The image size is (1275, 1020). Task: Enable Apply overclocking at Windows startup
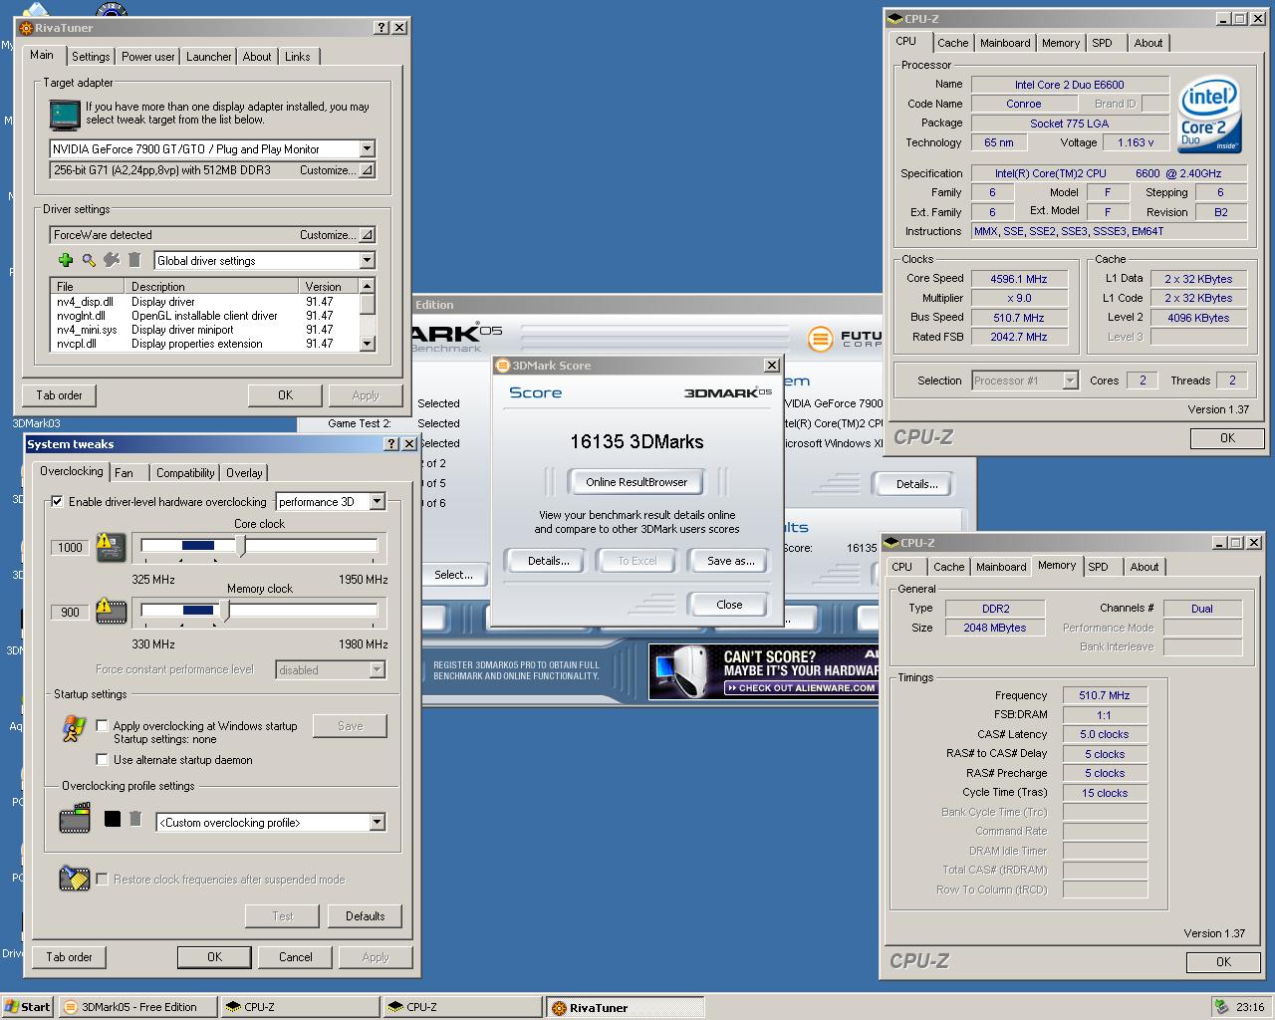tap(103, 726)
